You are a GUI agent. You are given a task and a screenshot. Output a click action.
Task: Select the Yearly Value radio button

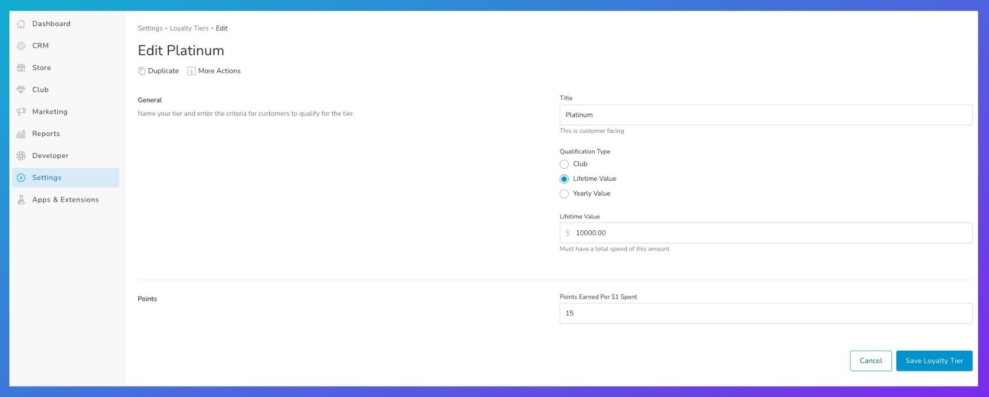coord(564,194)
